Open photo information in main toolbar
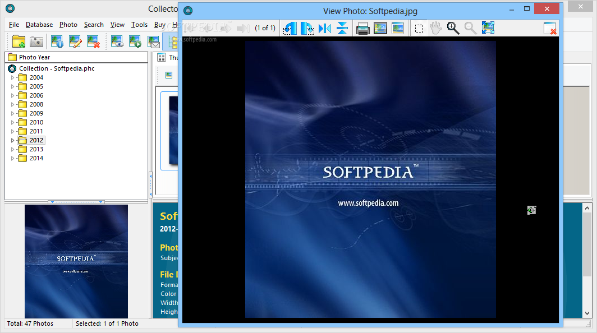597x333 pixels. (57, 41)
